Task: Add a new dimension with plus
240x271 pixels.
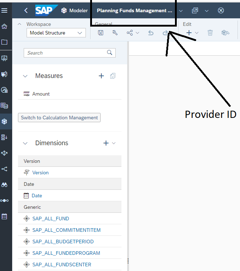Action: [106, 143]
